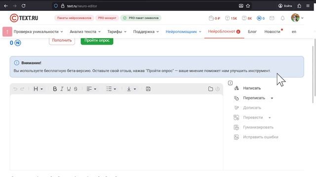Viewport: 316px width, 177px height.
Task: Open the Новости menu item
Action: coord(272,31)
